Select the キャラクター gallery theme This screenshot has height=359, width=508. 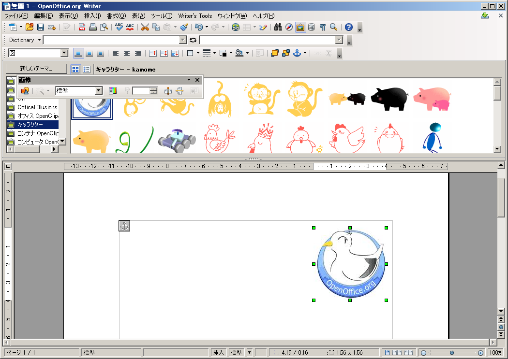pyautogui.click(x=33, y=125)
